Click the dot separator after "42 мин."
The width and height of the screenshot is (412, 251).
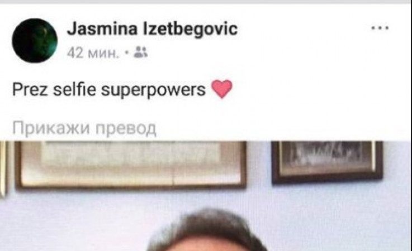[x=127, y=52]
